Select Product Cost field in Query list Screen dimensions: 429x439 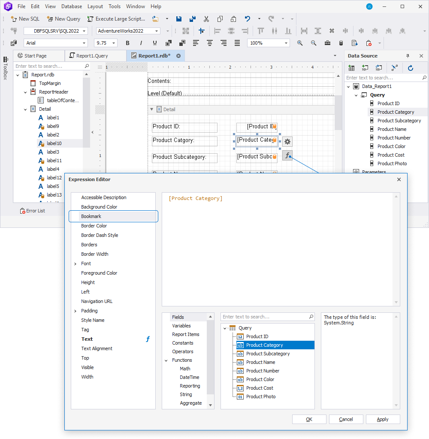[260, 388]
